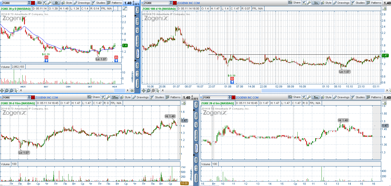
Task: Open the Style menu in the daily chart
Action: 67,3
